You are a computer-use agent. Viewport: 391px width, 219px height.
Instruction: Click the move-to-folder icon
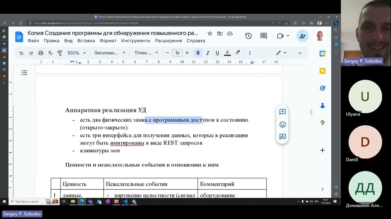(220, 33)
